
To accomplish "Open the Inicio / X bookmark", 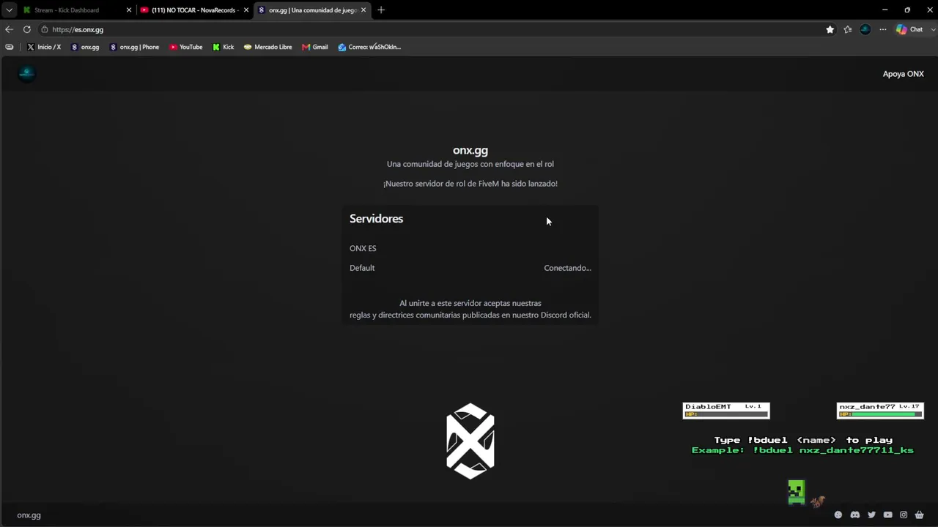I will click(44, 47).
